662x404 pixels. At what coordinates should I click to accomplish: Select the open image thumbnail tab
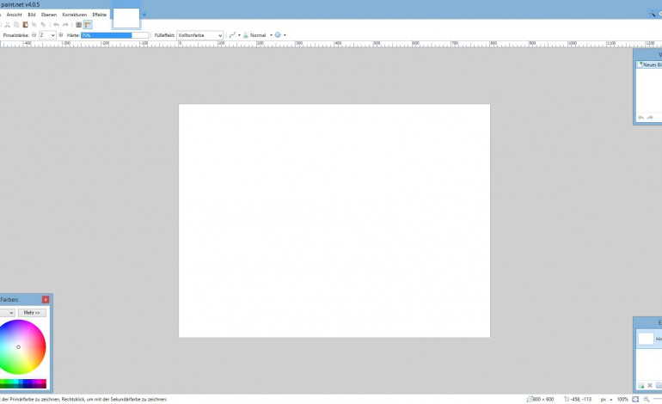(126, 18)
